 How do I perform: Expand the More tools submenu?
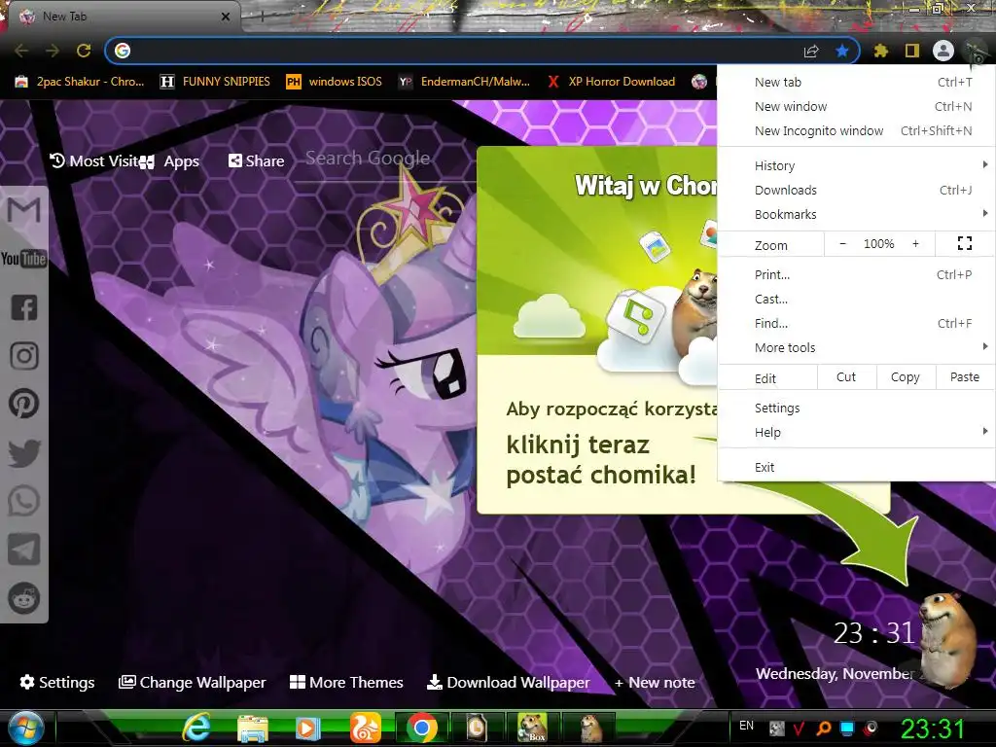pos(856,347)
